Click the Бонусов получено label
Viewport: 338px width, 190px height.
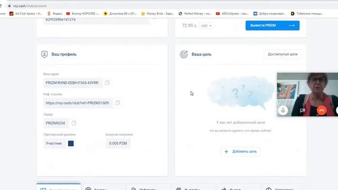pos(119,135)
